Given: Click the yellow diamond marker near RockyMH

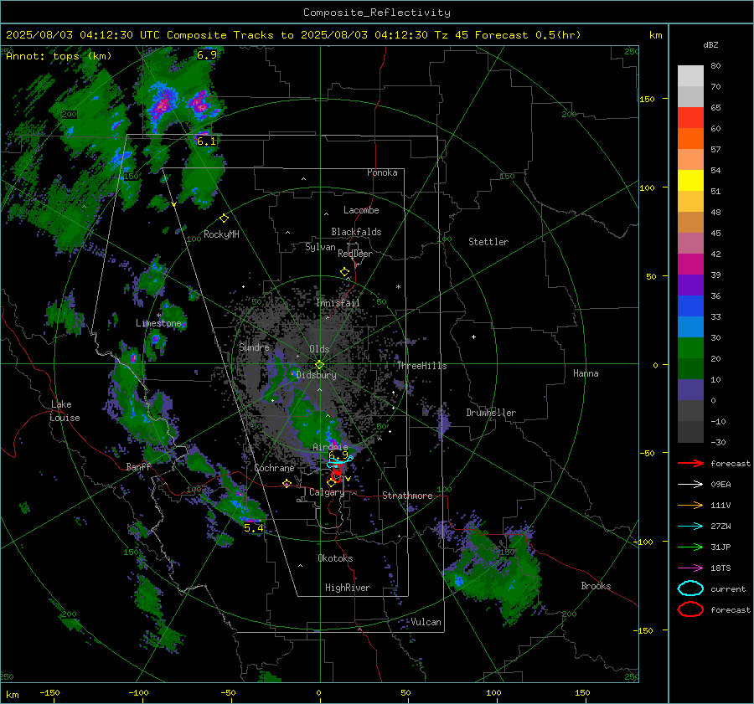Looking at the screenshot, I should coord(224,218).
